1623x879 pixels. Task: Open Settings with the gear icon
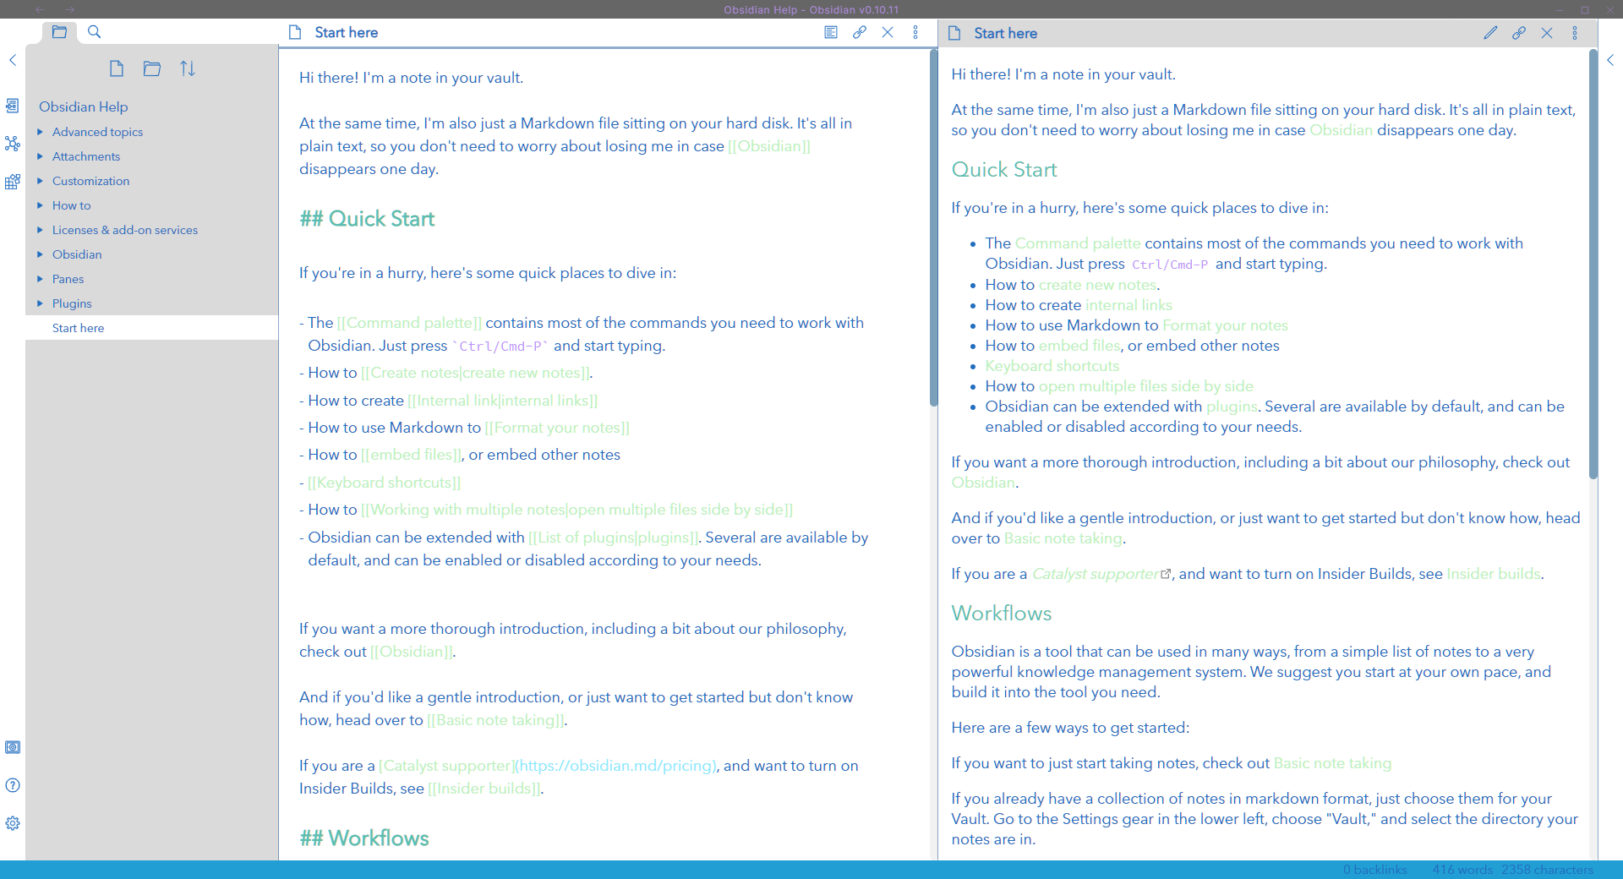(x=13, y=823)
